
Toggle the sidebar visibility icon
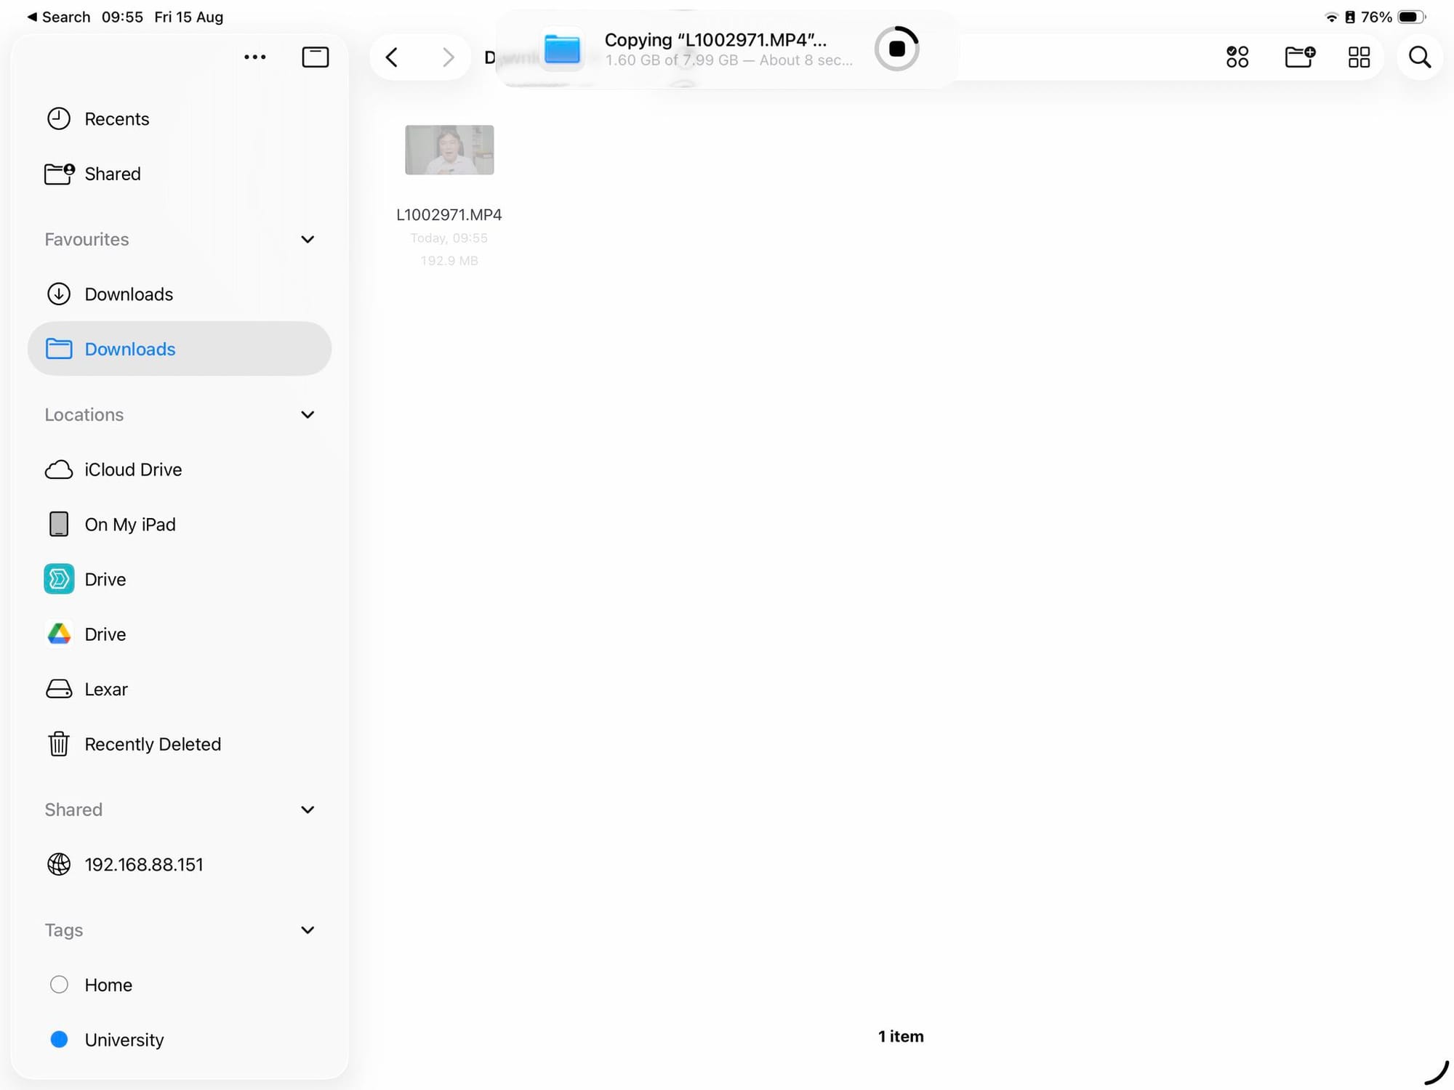315,57
